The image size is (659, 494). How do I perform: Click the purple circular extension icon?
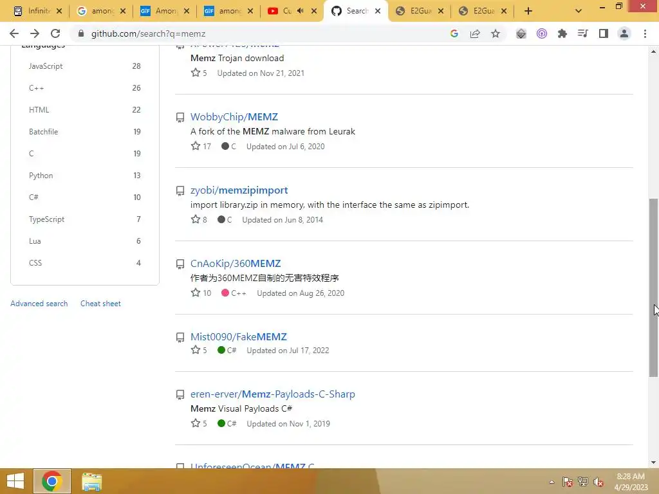(x=542, y=33)
